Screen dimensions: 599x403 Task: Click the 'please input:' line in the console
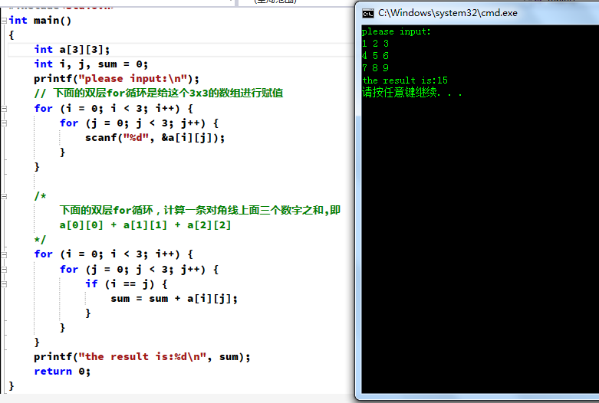(397, 31)
